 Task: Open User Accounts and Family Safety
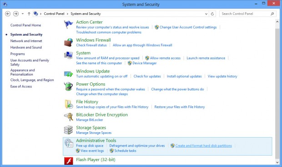30,62
